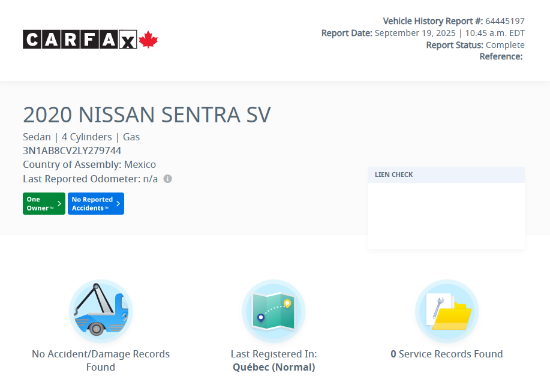The image size is (550, 391).
Task: Click the red maple leaf icon
Action: coord(148,40)
